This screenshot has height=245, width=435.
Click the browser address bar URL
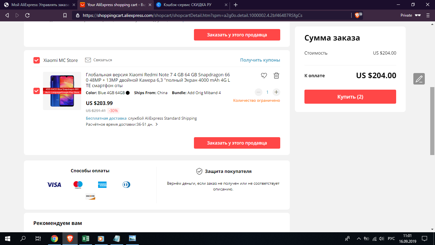click(192, 15)
